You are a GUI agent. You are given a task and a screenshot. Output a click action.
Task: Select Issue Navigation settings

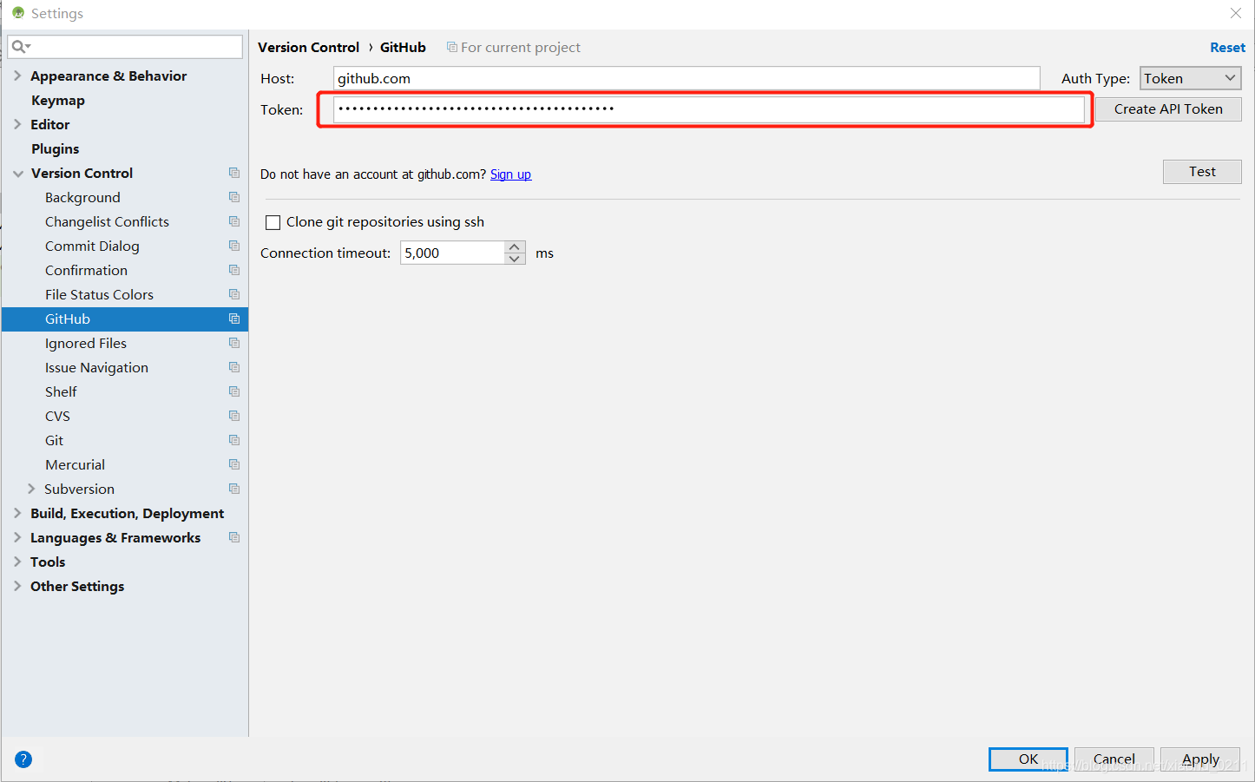96,367
